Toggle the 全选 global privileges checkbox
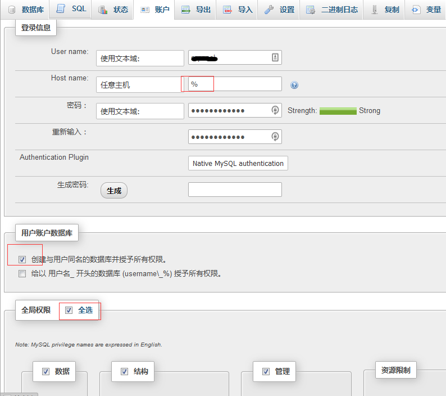Image resolution: width=446 pixels, height=396 pixels. click(69, 310)
